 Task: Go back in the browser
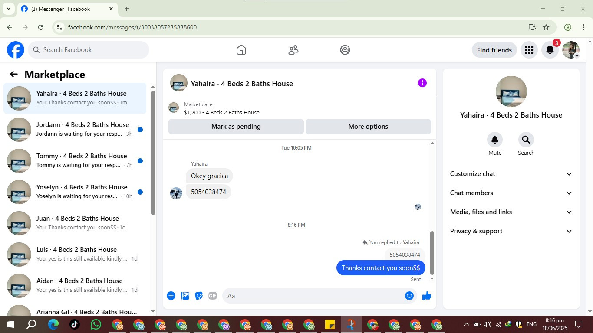click(10, 27)
